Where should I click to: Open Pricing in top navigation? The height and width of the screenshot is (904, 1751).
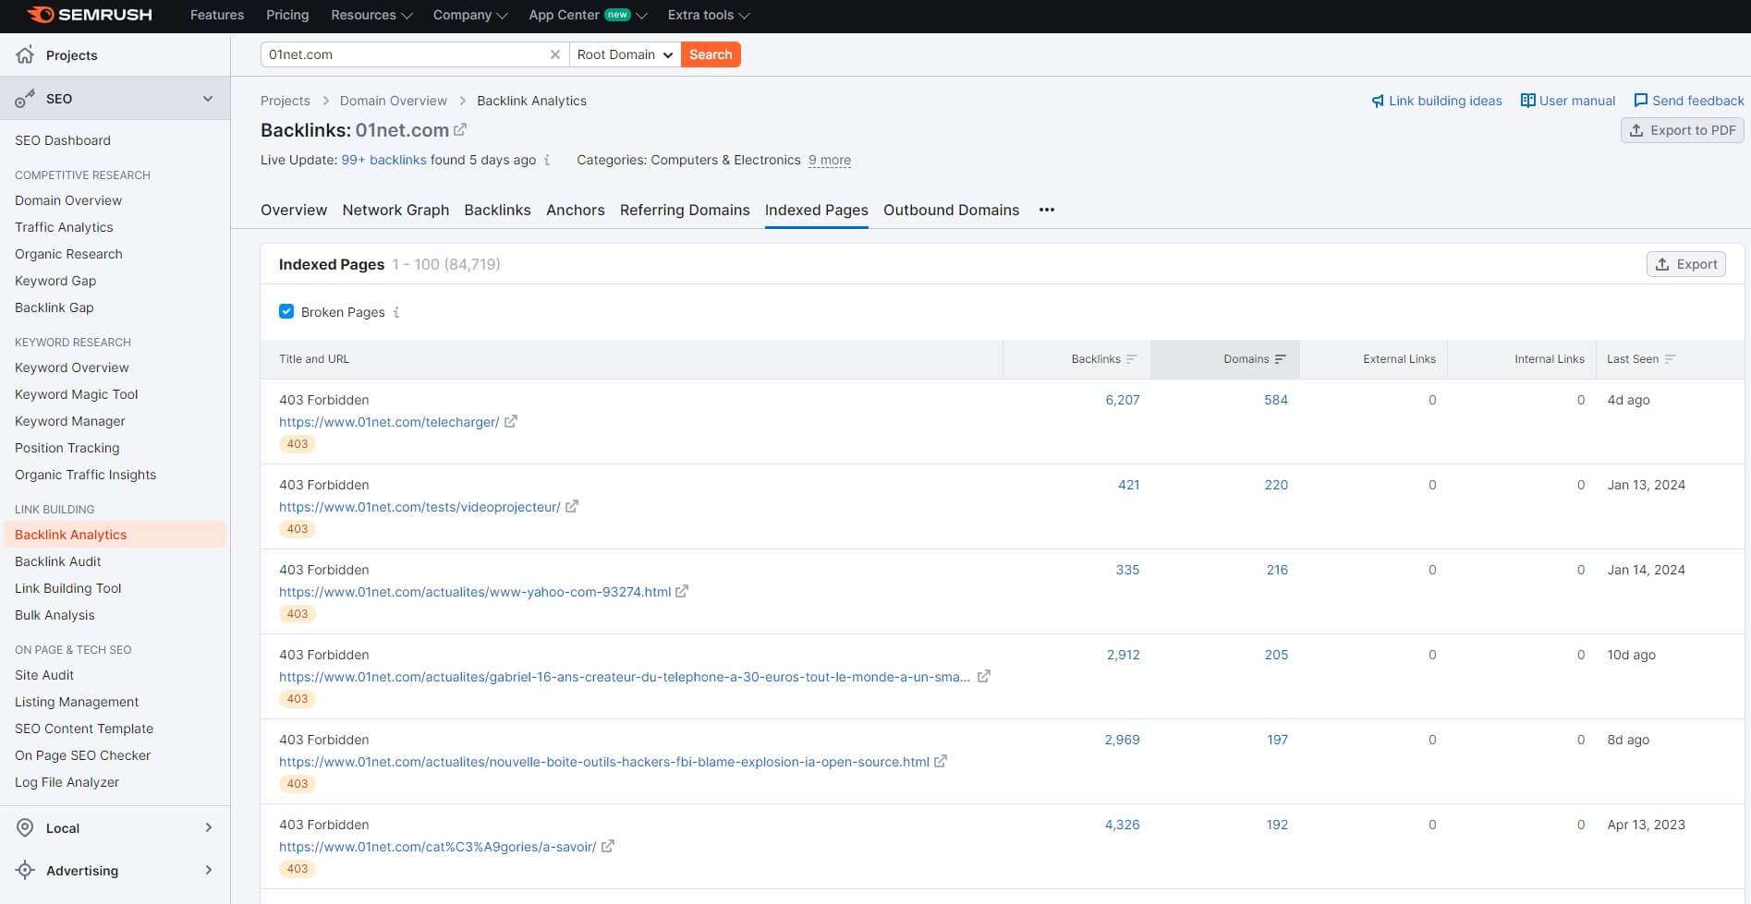pyautogui.click(x=287, y=15)
